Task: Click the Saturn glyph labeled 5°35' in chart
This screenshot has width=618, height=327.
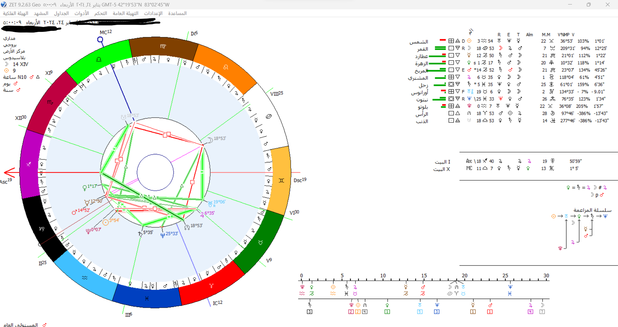Action: click(140, 234)
